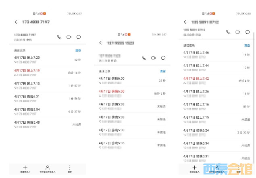Tap 新建联系人 in the left bottom bar
This screenshot has width=256, height=178.
(x=25, y=169)
